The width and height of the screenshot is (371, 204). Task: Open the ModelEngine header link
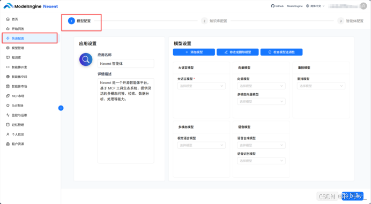point(294,6)
